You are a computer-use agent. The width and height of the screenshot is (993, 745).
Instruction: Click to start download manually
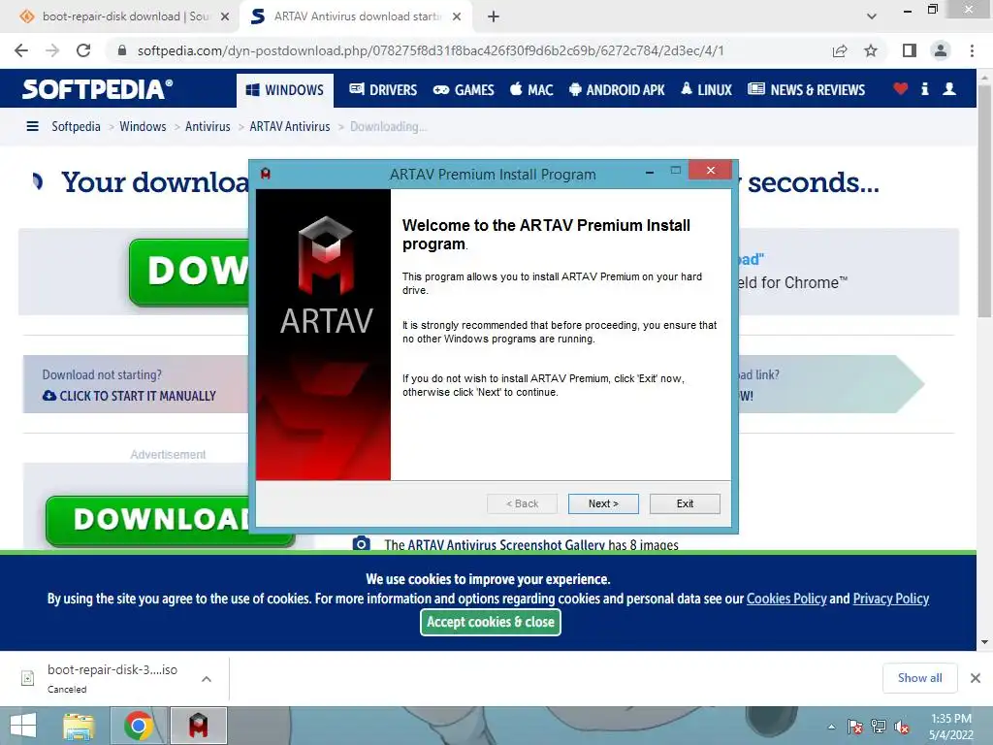pos(129,396)
